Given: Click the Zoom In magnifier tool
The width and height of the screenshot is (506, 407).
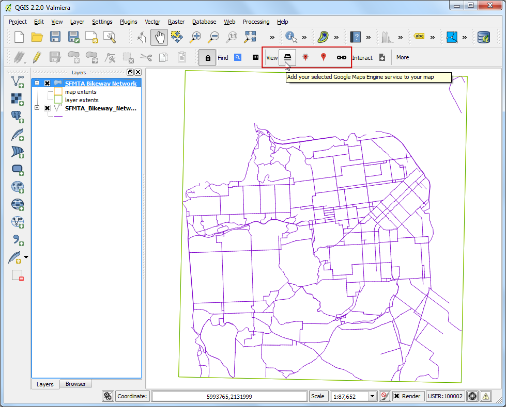Looking at the screenshot, I should click(195, 37).
